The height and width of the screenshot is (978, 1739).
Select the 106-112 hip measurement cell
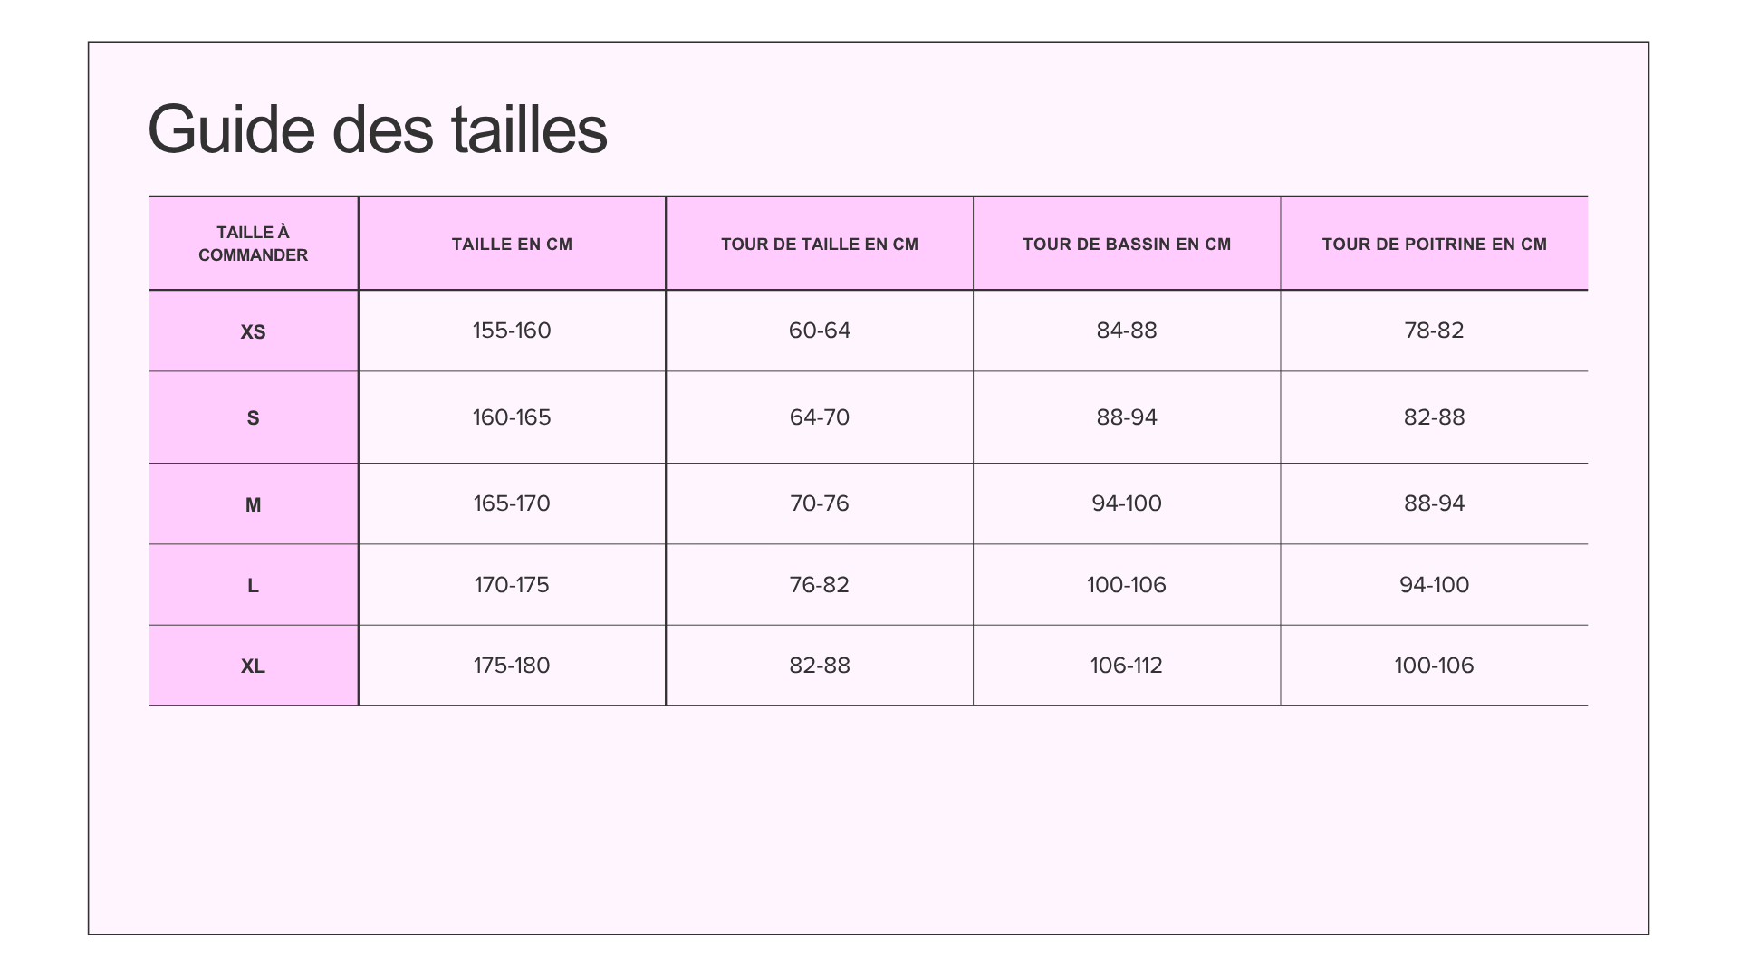(1127, 666)
